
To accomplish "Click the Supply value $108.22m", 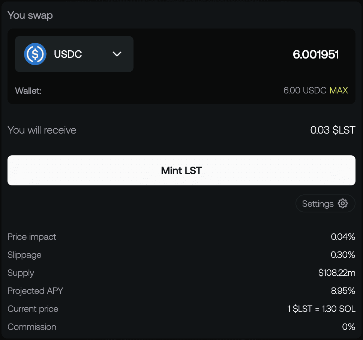I will (x=337, y=272).
